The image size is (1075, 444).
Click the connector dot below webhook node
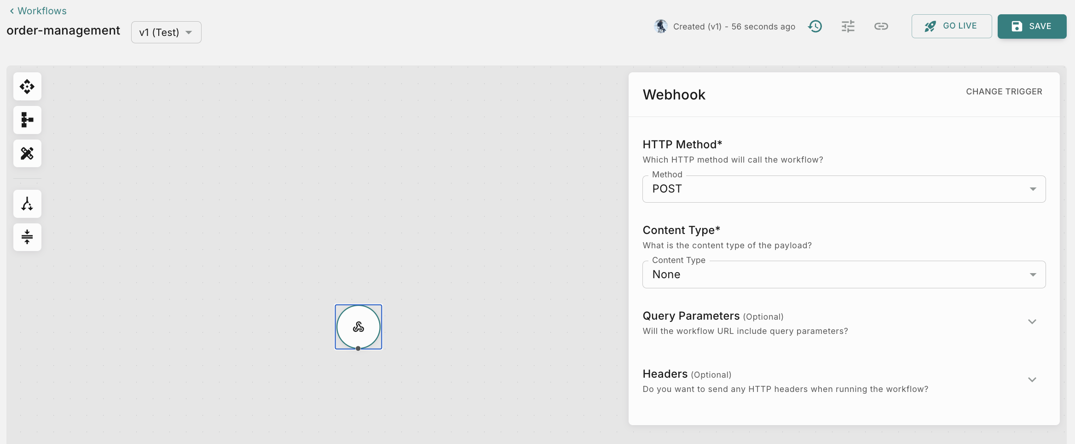pyautogui.click(x=358, y=349)
